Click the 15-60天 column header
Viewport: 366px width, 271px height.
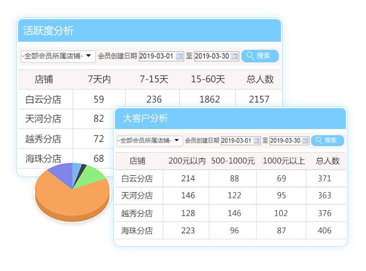207,79
